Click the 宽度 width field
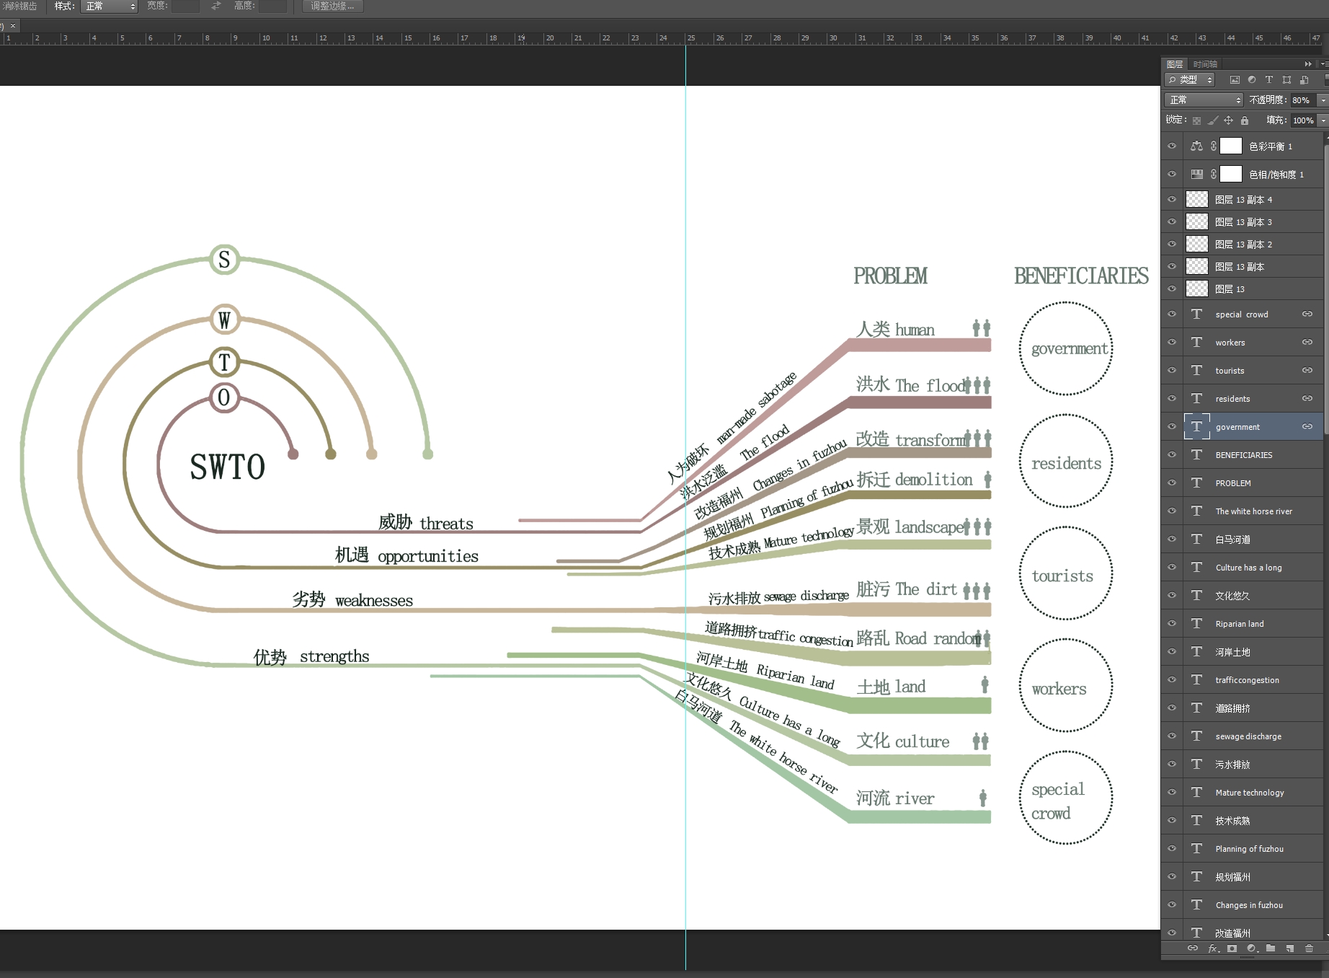Screen dimensions: 1329x978 coord(185,6)
